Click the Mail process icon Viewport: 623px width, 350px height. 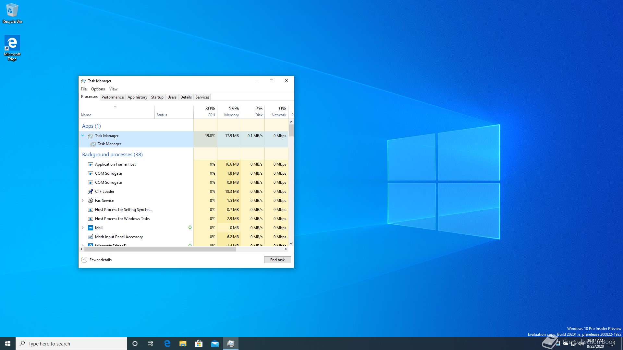[91, 228]
